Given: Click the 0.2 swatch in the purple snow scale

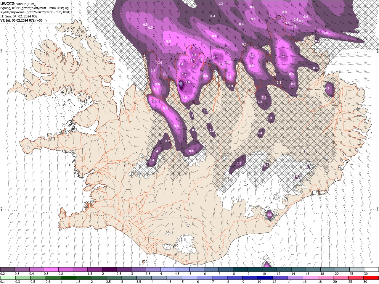Looking at the screenshot, I should pyautogui.click(x=7, y=270).
